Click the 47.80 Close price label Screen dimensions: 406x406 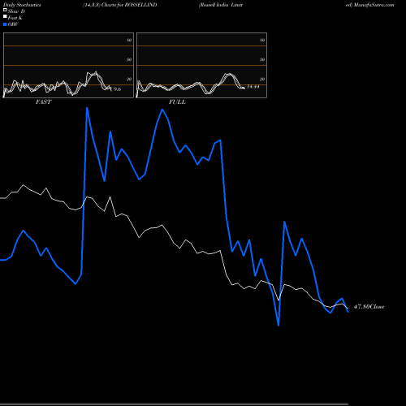coord(369,307)
